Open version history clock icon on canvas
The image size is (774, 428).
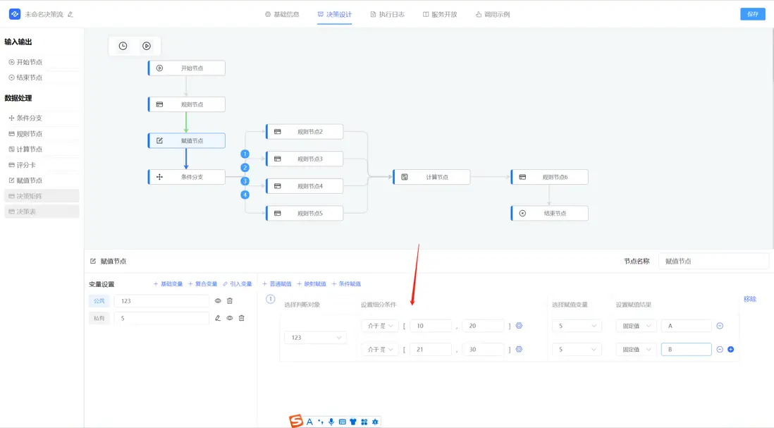[123, 46]
